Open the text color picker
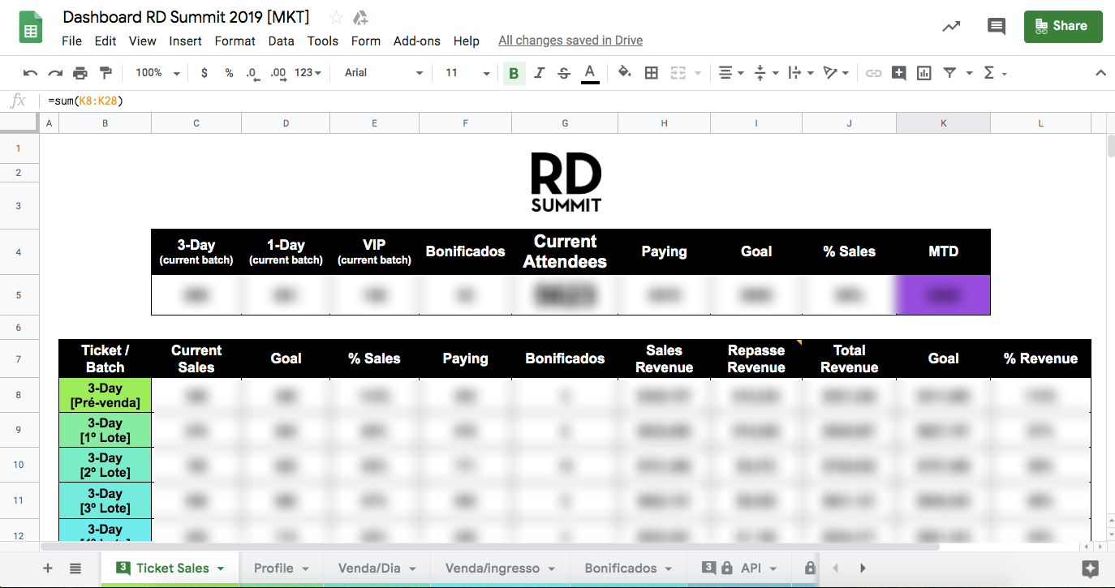 (590, 73)
